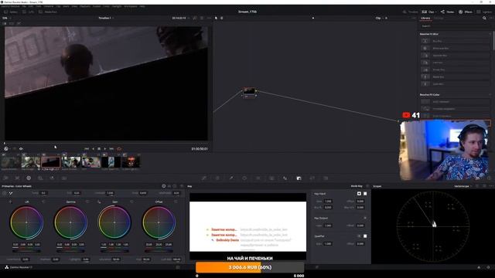Image resolution: width=495 pixels, height=278 pixels.
Task: Click the Offset color wheel center
Action: click(159, 222)
